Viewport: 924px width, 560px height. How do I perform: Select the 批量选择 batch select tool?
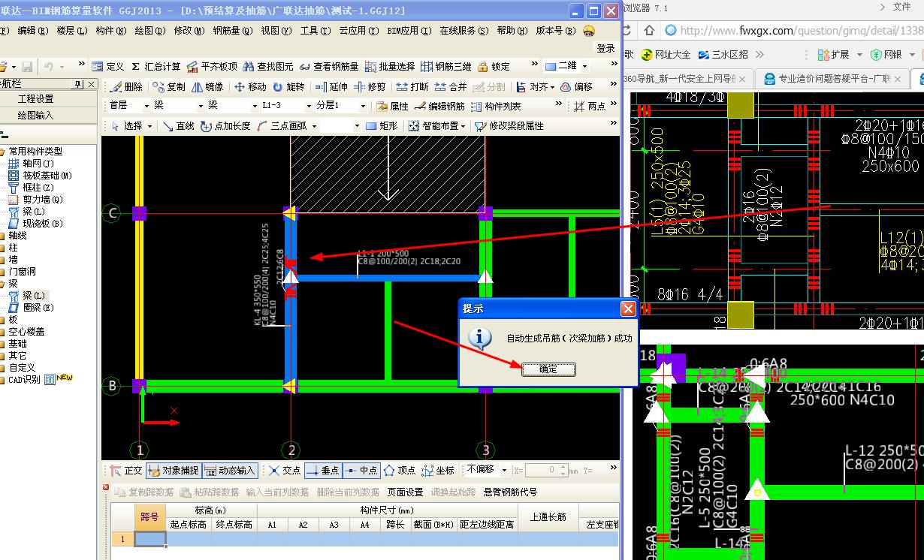(389, 67)
